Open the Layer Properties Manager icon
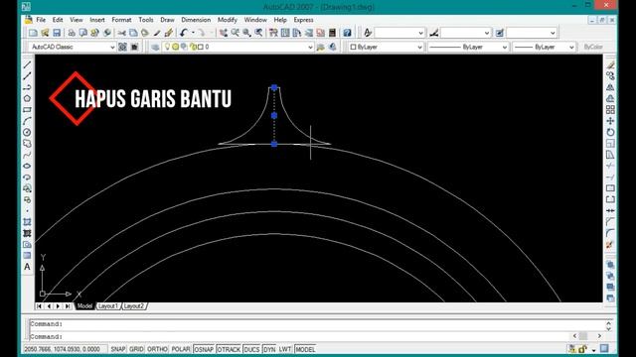This screenshot has width=636, height=357. tap(155, 47)
